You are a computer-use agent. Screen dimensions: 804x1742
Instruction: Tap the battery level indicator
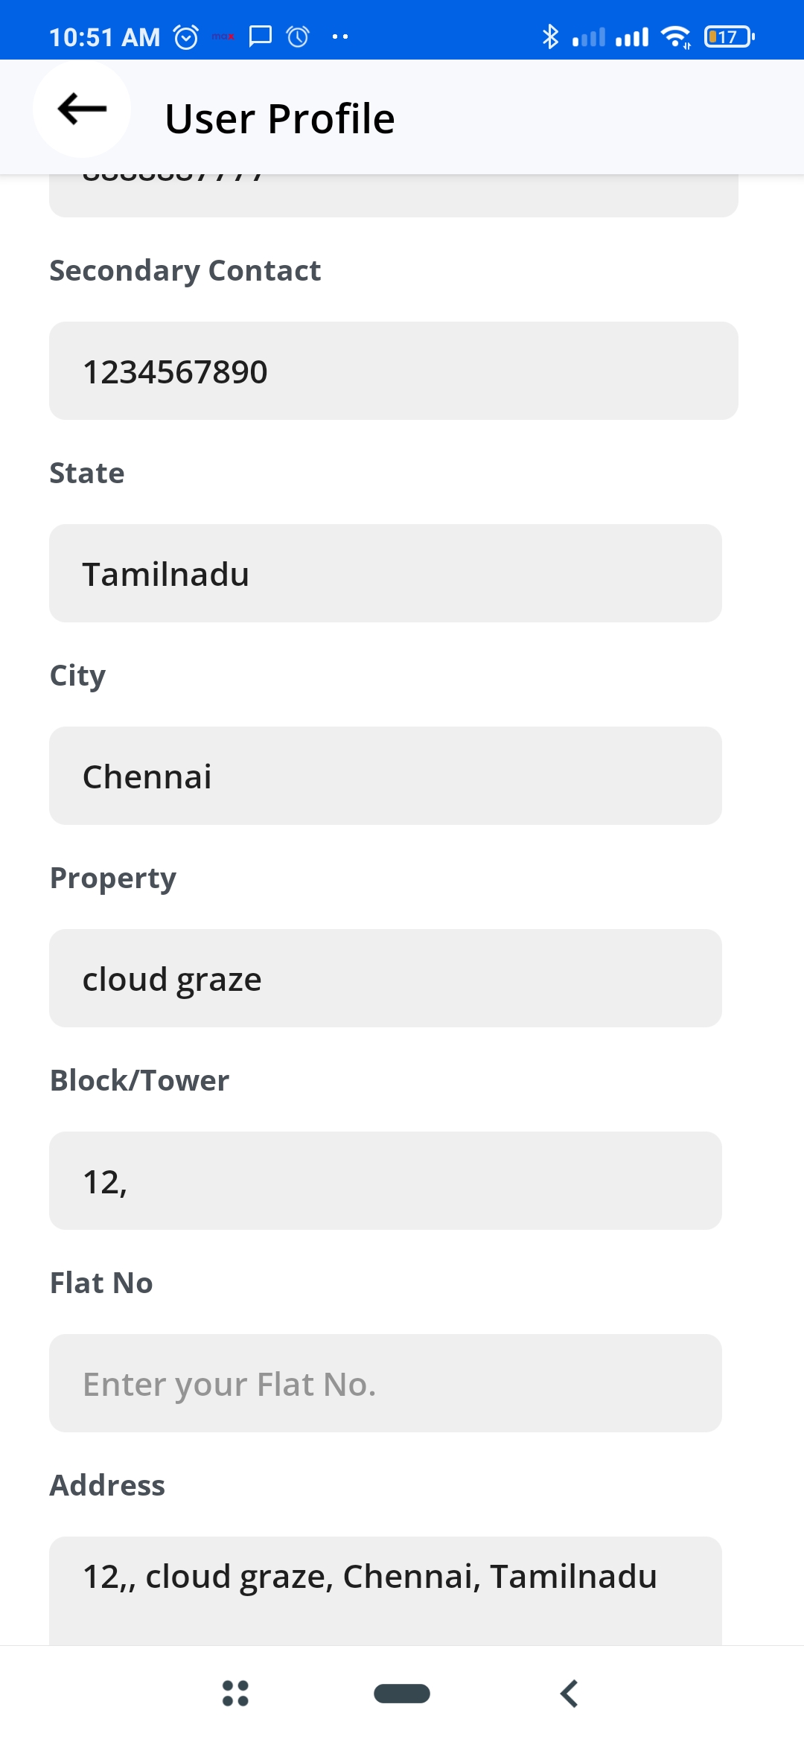(729, 36)
